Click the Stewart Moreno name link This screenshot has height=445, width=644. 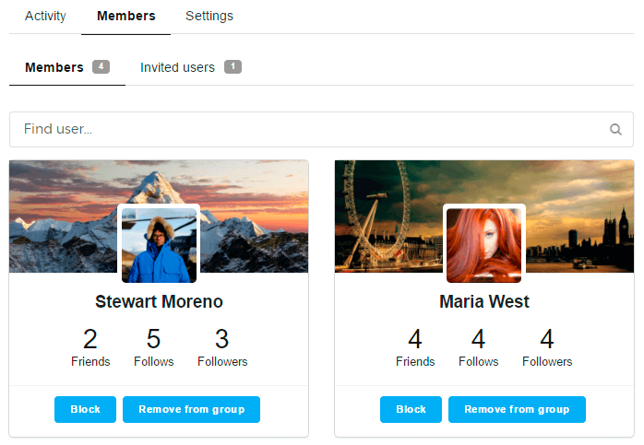point(159,302)
